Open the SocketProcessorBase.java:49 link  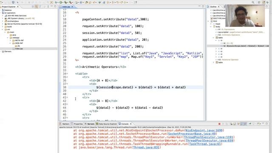pos(192,134)
